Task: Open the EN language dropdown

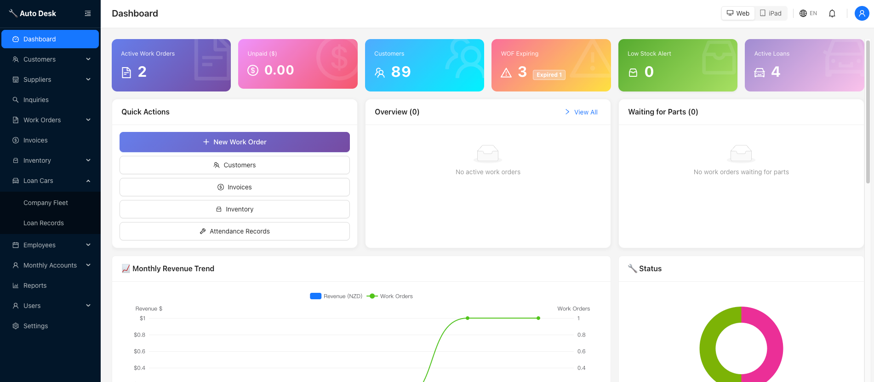Action: (x=808, y=13)
